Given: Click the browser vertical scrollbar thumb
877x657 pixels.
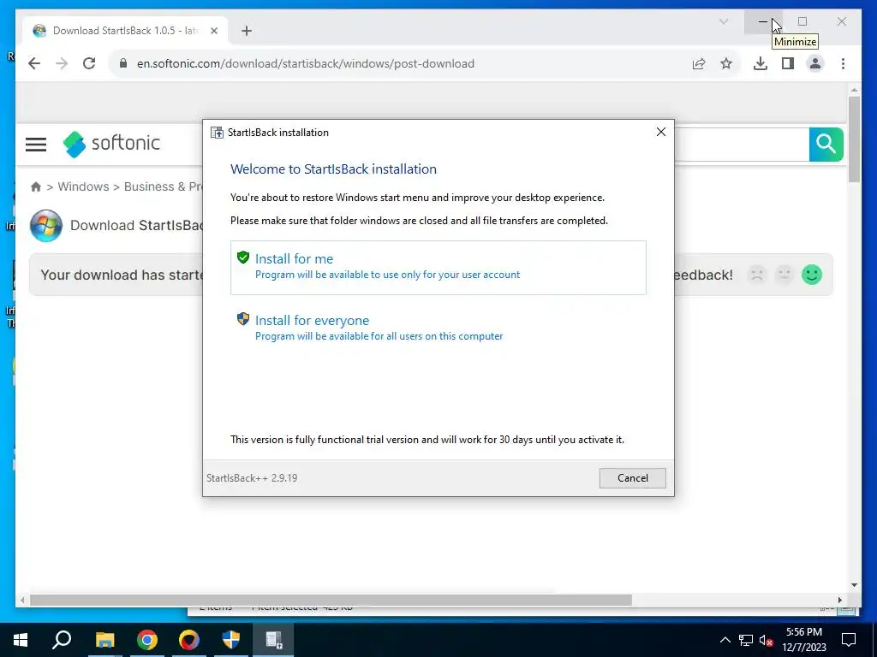Looking at the screenshot, I should tap(854, 139).
